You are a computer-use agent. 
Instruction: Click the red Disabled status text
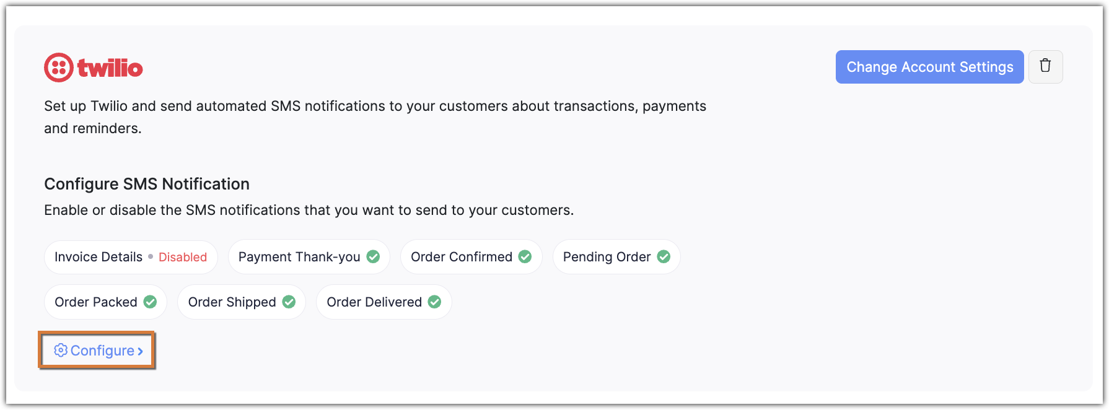coord(183,257)
